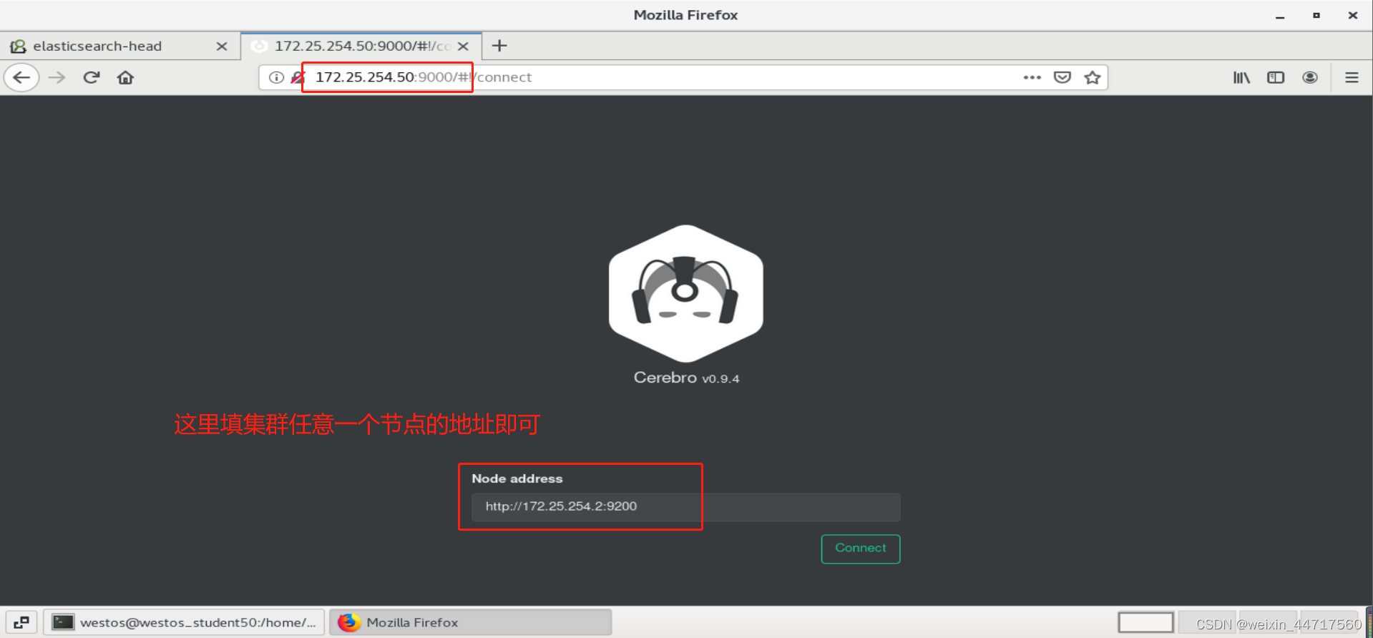Bookmark this page with the star icon
Viewport: 1373px width, 638px height.
pyautogui.click(x=1092, y=77)
